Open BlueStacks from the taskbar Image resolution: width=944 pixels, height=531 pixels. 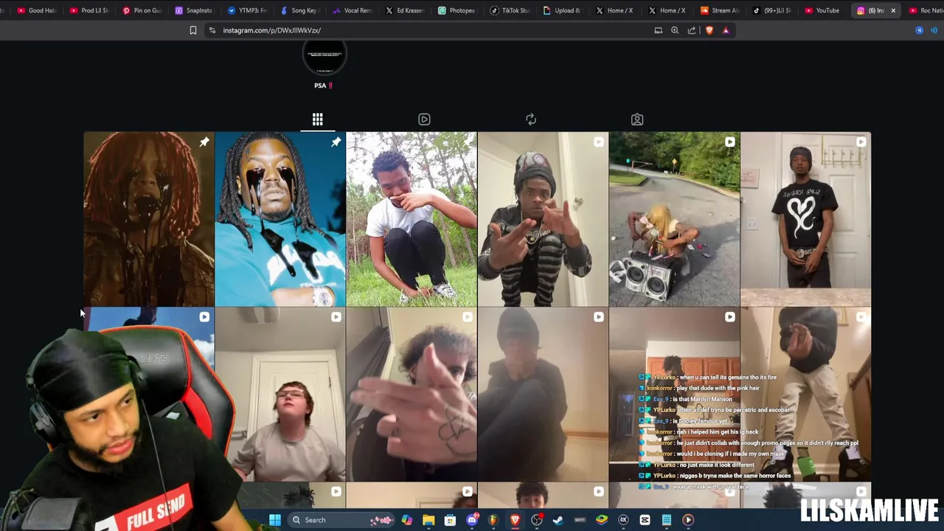pos(602,520)
